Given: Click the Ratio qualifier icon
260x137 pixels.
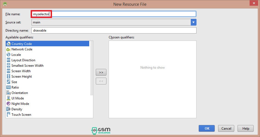Looking at the screenshot, I should (x=8, y=87).
